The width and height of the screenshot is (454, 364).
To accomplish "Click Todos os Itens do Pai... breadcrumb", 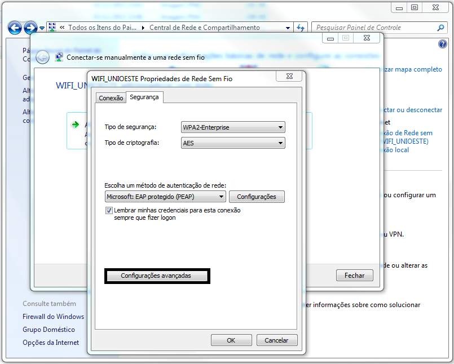I will (x=102, y=28).
